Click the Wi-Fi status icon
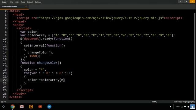The width and height of the screenshot is (196, 110). pos(185,107)
